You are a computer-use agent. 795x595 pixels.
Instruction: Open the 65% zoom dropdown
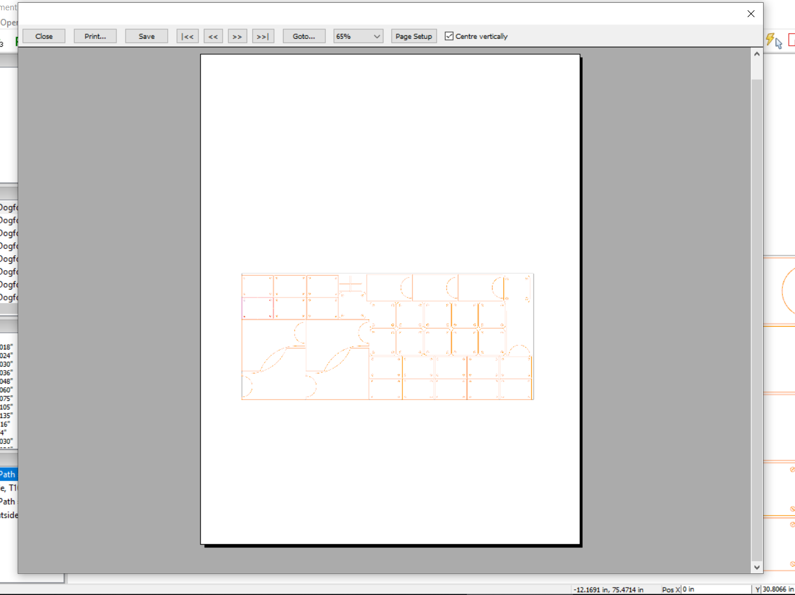point(358,36)
